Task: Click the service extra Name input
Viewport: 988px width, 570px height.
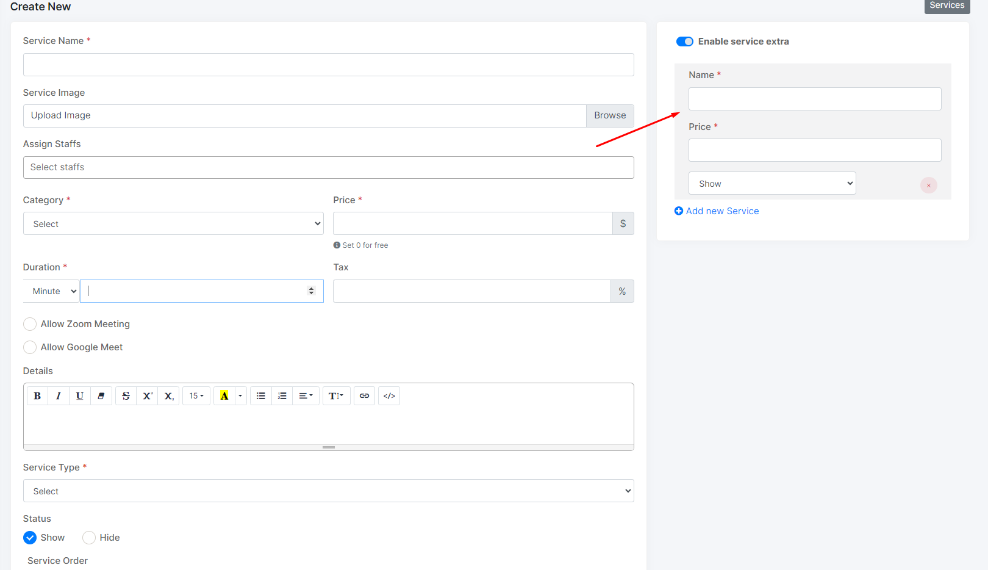Action: pos(815,99)
